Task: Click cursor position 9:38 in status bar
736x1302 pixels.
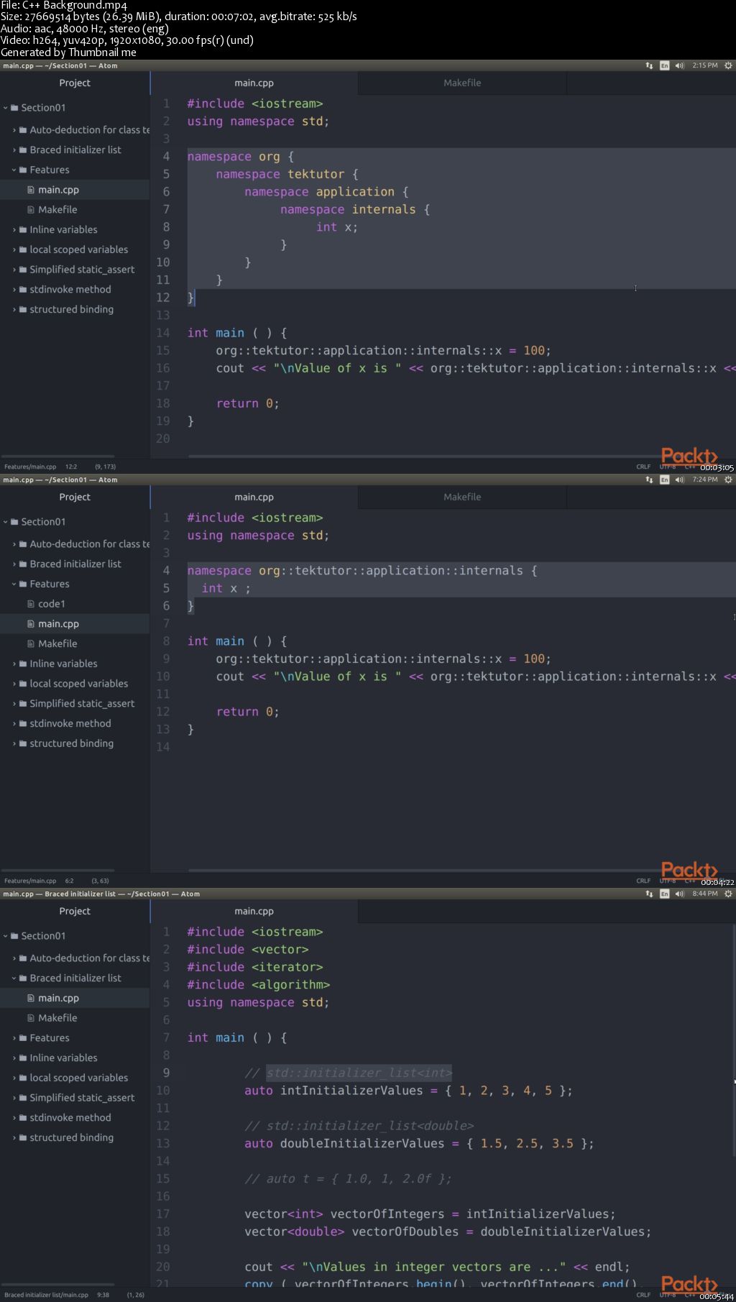Action: tap(103, 1295)
